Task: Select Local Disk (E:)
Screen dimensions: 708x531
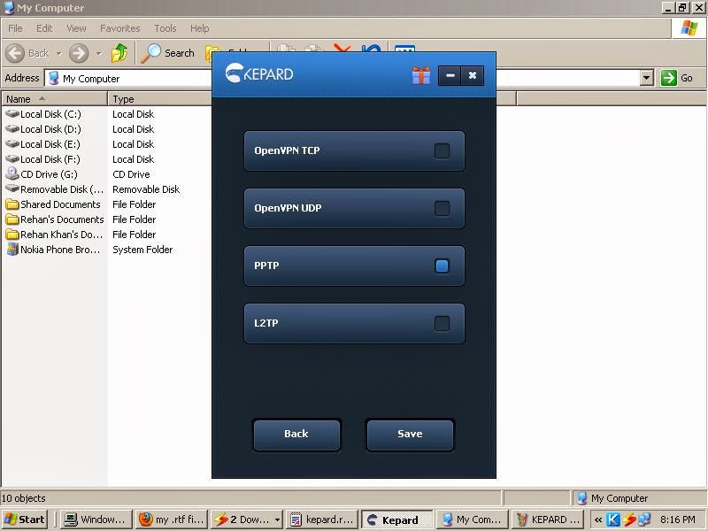Action: (x=43, y=144)
